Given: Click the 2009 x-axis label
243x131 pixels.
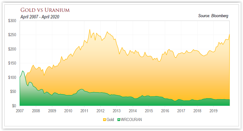Looking at the screenshot, I should pos(52,110).
